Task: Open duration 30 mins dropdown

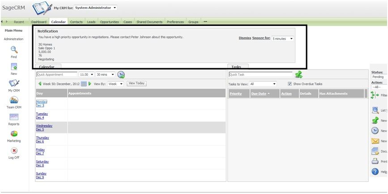Action: (106, 74)
